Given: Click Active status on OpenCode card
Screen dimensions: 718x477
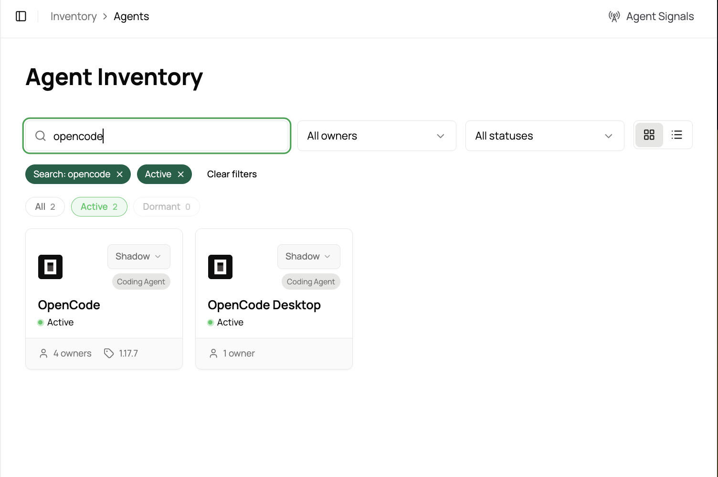Looking at the screenshot, I should pos(56,323).
